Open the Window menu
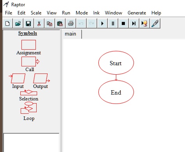Viewport: 185px width, 152px height. (x=114, y=13)
